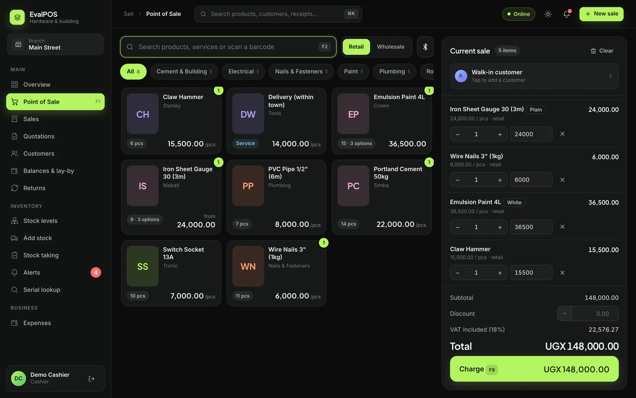
Task: Toggle the light/dark theme sun icon
Action: point(548,14)
